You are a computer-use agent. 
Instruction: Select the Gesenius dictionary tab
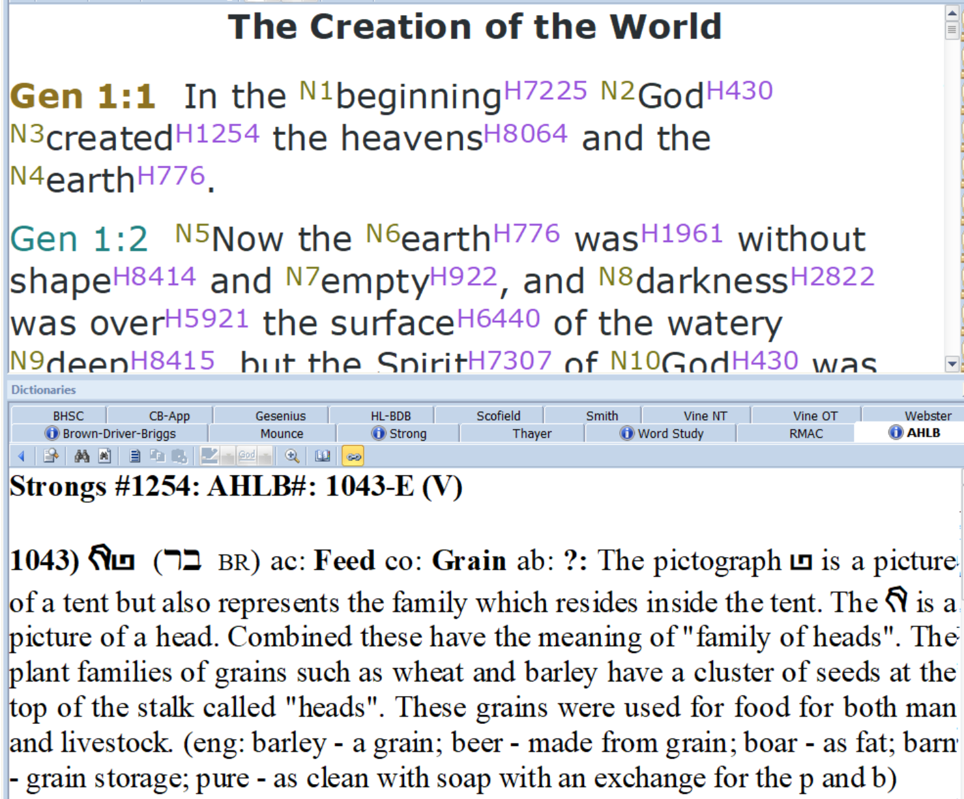coord(280,415)
